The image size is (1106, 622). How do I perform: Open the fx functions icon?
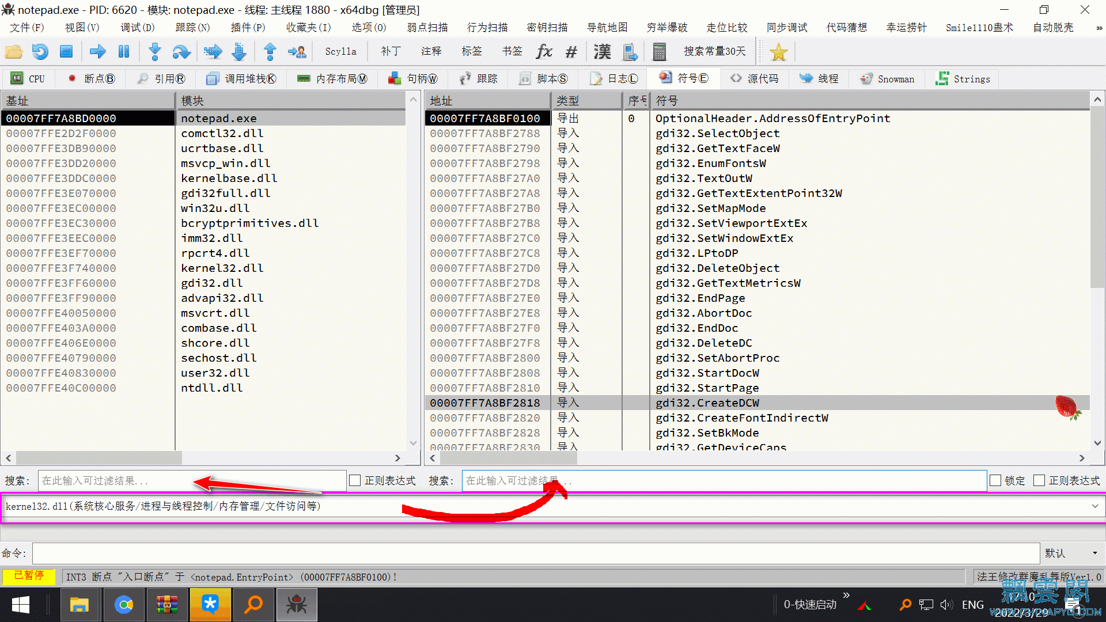[x=544, y=52]
